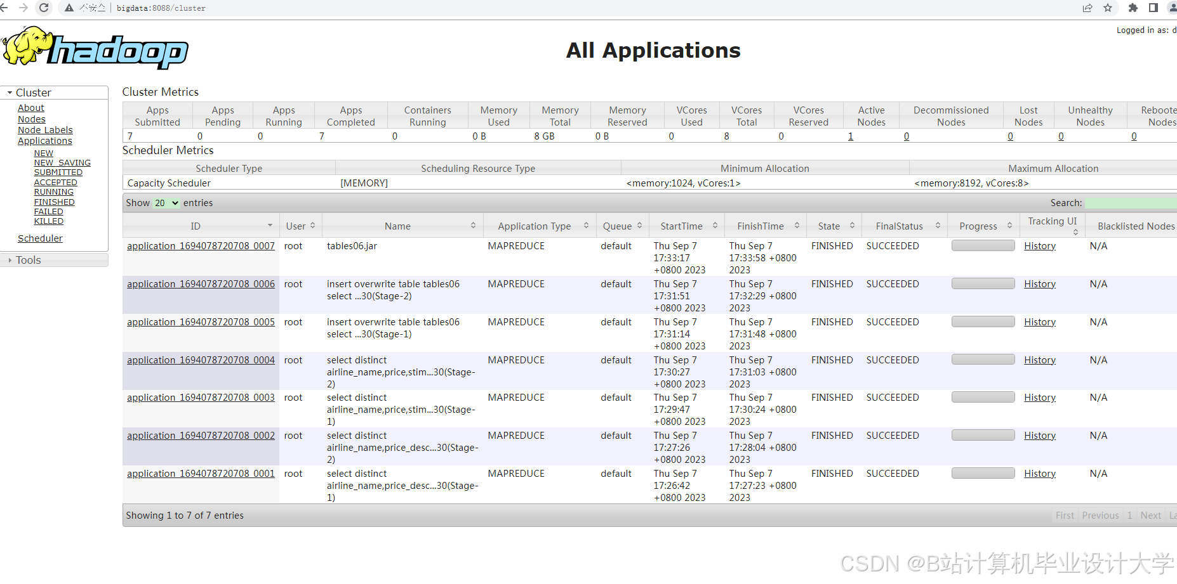Filter applications by FINISHED state
The height and width of the screenshot is (584, 1177).
[55, 202]
